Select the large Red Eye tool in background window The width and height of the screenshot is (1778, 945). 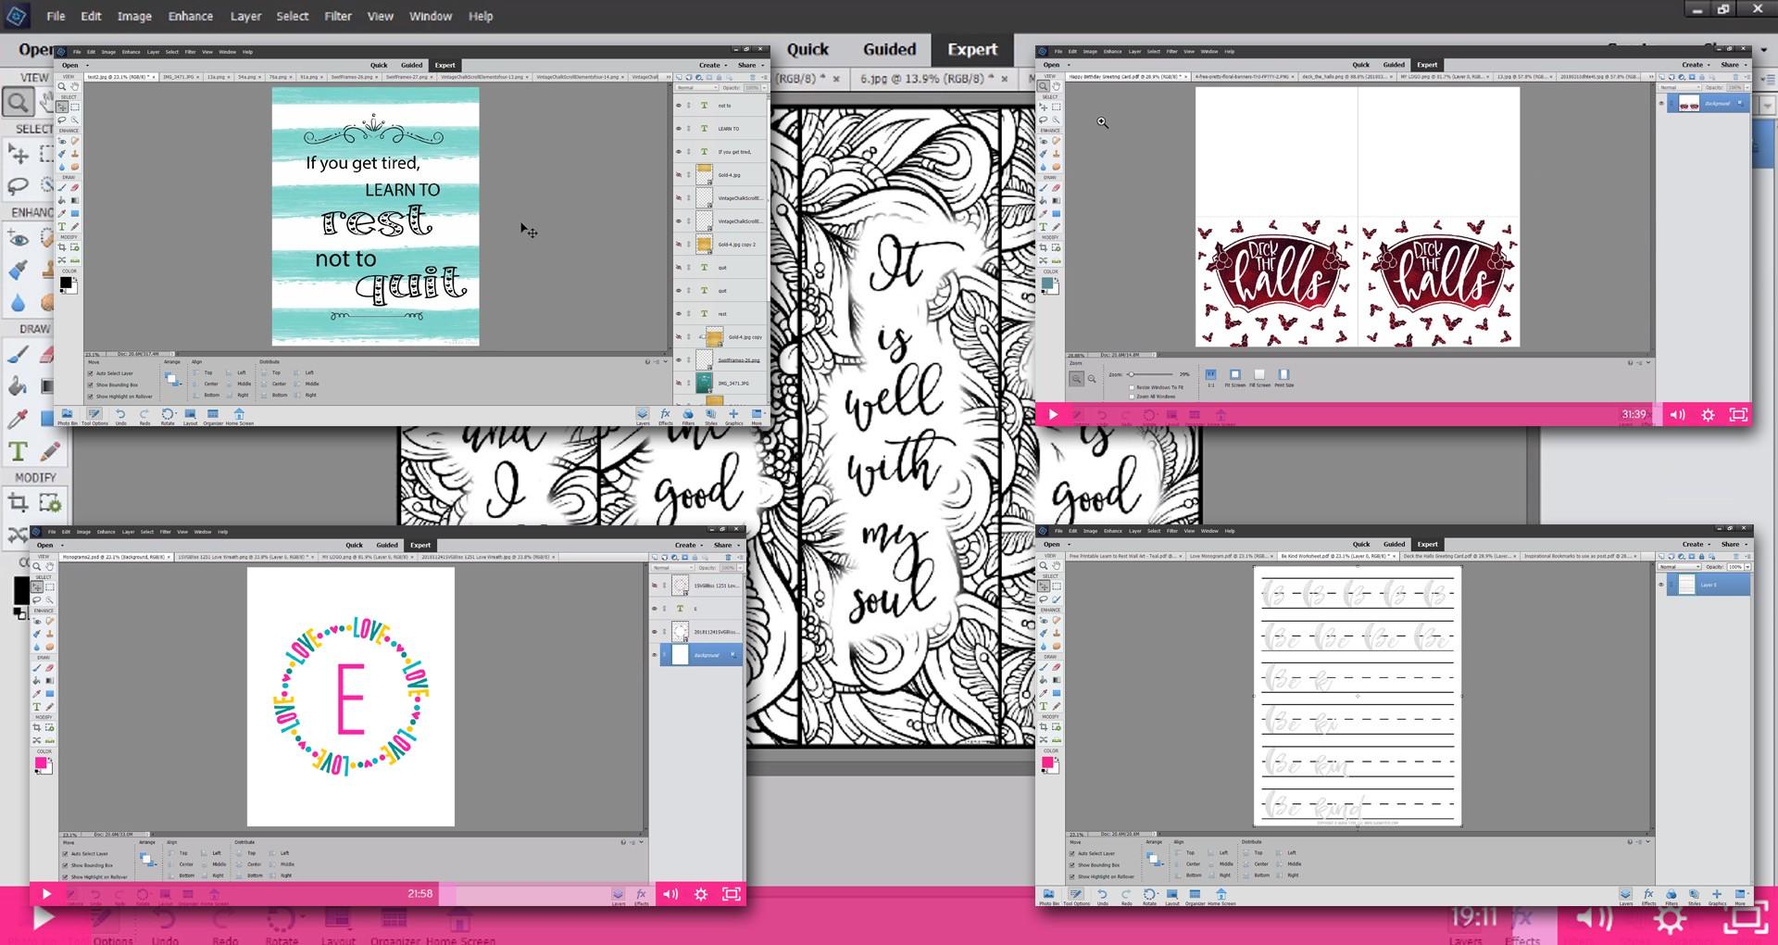tap(18, 238)
